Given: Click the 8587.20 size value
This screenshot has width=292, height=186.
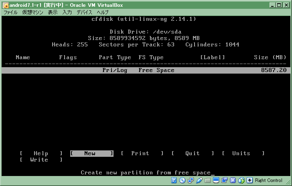Looking at the screenshot, I should click(x=274, y=70).
